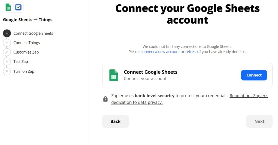The width and height of the screenshot is (278, 145).
Task: Click the play icon for Test Zap
Action: [x=7, y=61]
